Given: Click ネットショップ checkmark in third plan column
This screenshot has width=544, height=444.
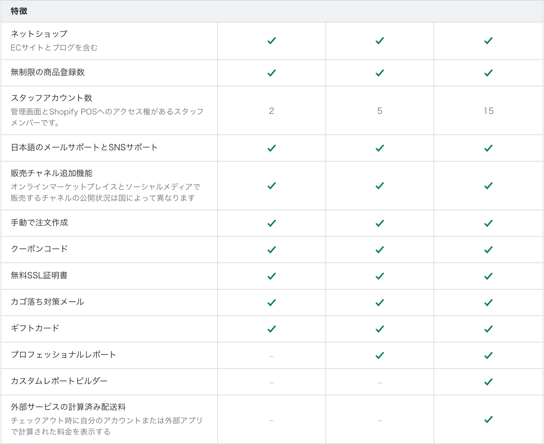Looking at the screenshot, I should tap(489, 41).
